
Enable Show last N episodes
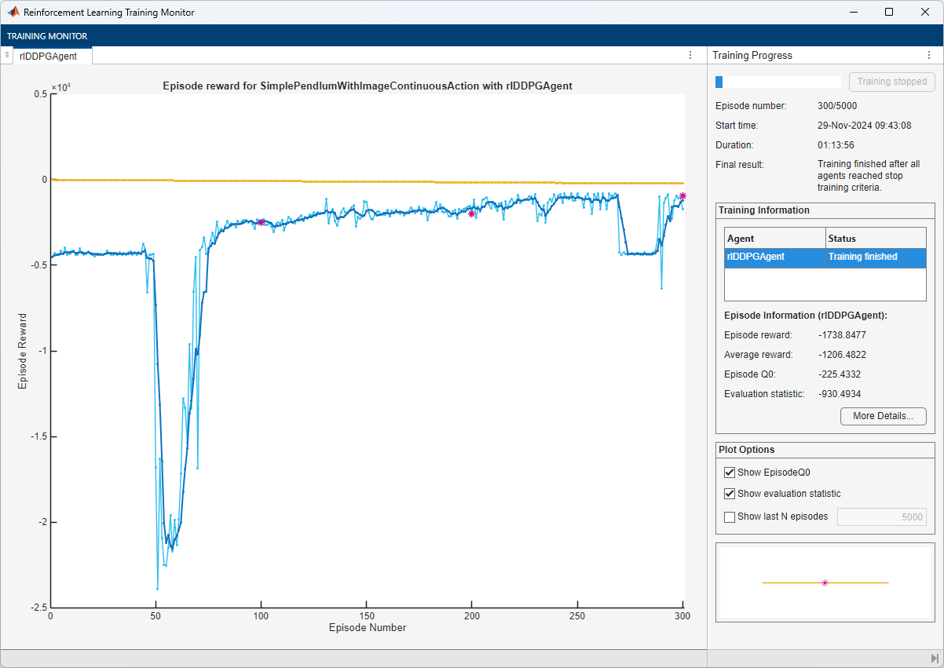click(x=729, y=517)
